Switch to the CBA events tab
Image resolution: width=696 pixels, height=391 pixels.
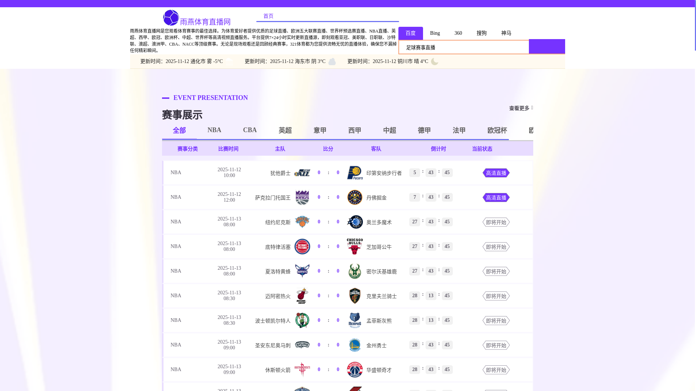coord(250,130)
